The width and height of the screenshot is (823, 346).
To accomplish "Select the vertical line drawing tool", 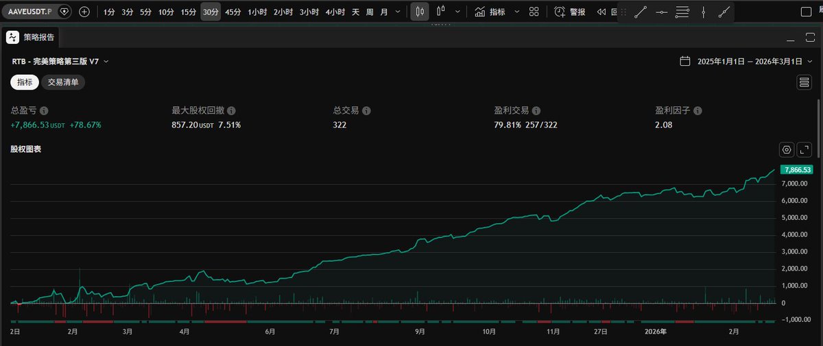I will point(704,12).
